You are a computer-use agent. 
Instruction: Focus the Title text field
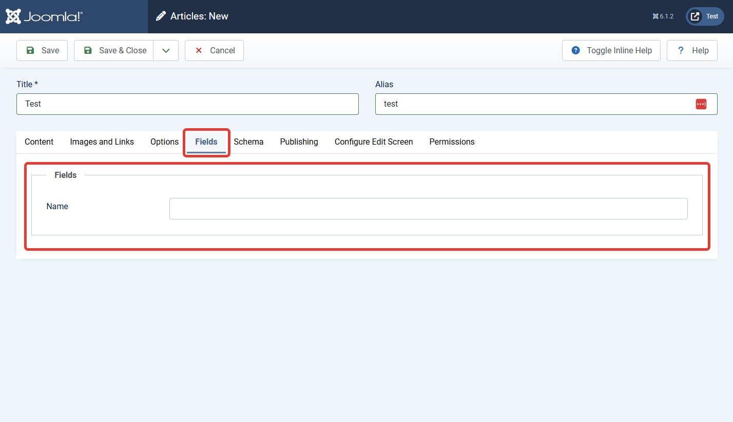click(187, 104)
